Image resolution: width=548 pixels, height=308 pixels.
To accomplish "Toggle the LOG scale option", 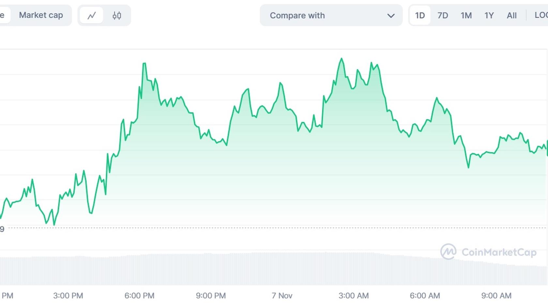I will tap(541, 15).
